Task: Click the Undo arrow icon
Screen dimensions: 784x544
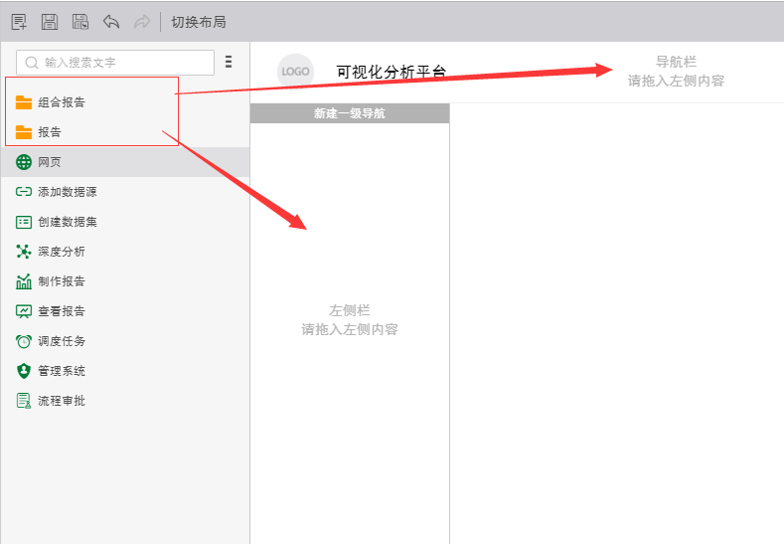Action: coord(111,21)
